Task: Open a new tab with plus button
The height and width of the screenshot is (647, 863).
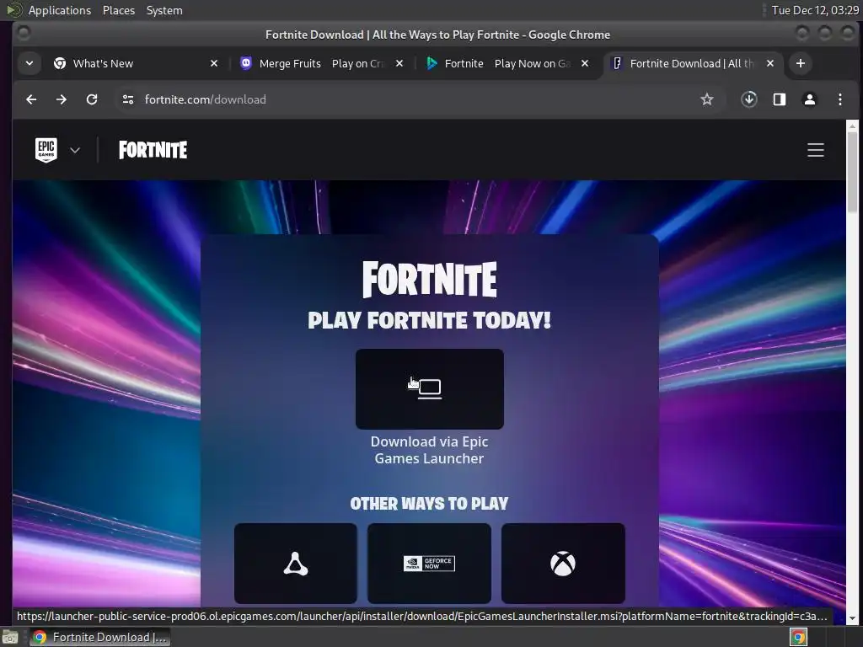Action: pyautogui.click(x=801, y=63)
